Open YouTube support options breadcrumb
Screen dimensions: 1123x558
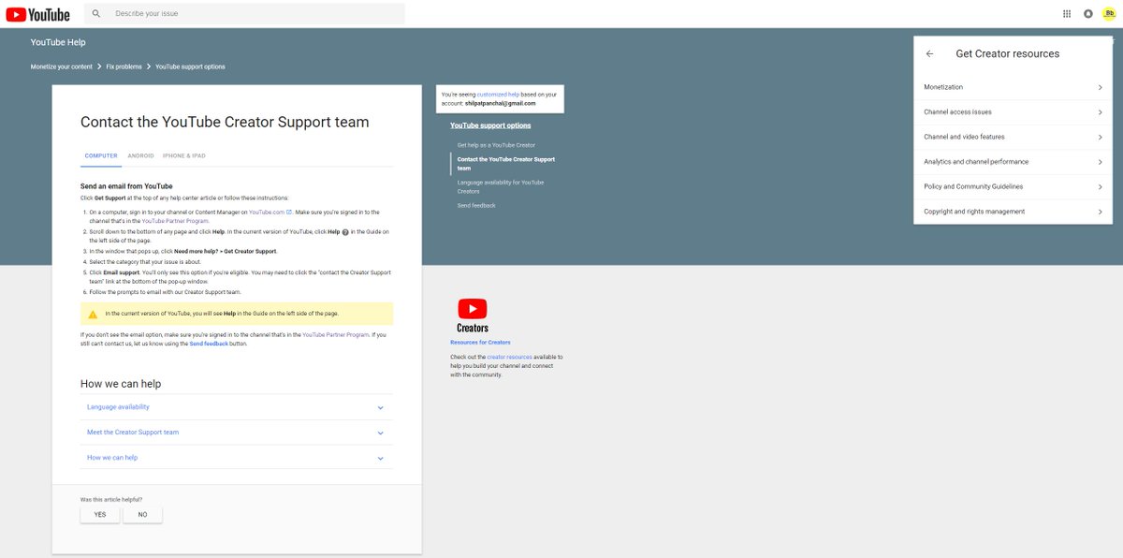[x=190, y=66]
